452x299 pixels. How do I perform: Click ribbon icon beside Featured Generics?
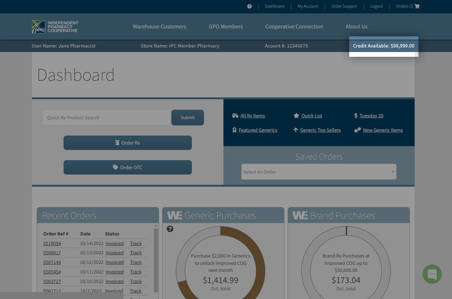(x=235, y=130)
